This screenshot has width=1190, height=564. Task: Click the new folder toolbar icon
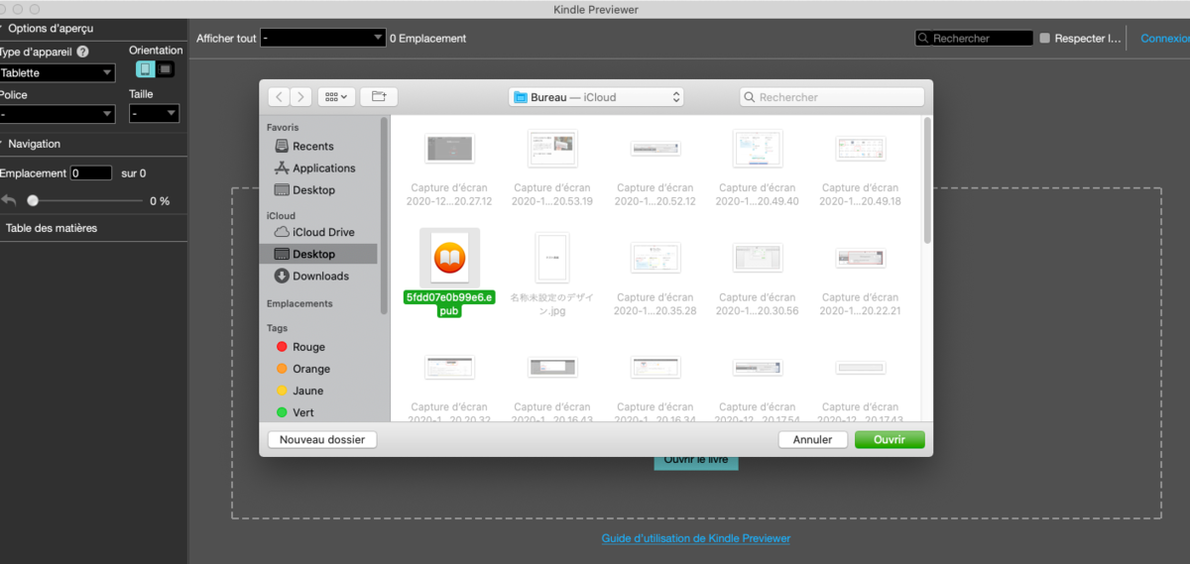[379, 97]
